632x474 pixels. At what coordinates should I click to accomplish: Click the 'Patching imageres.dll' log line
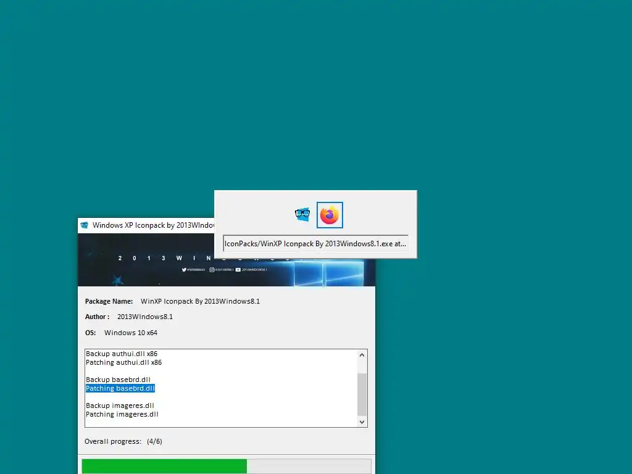[x=122, y=414]
